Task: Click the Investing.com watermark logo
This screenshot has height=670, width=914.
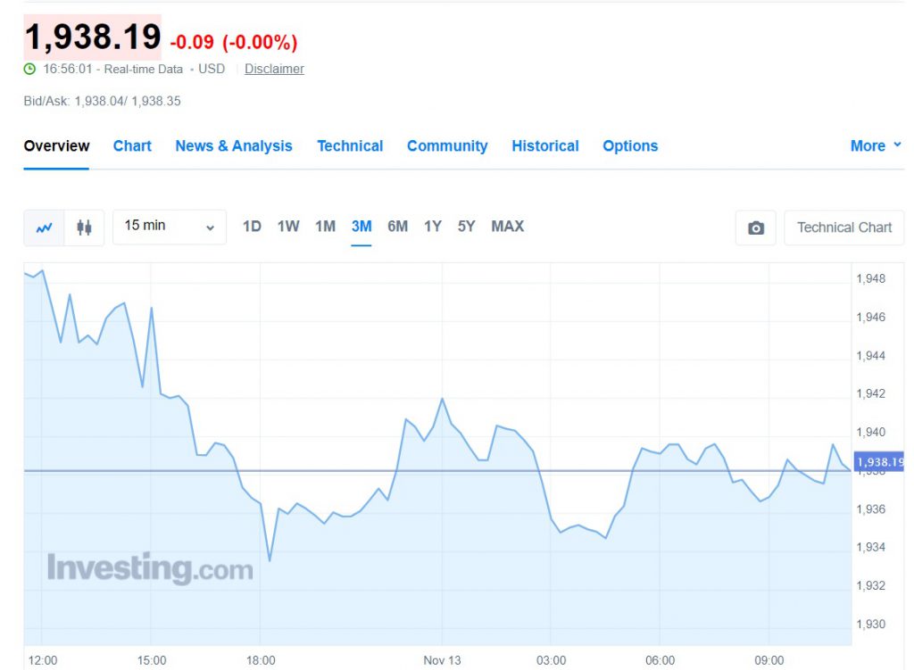Action: [150, 568]
